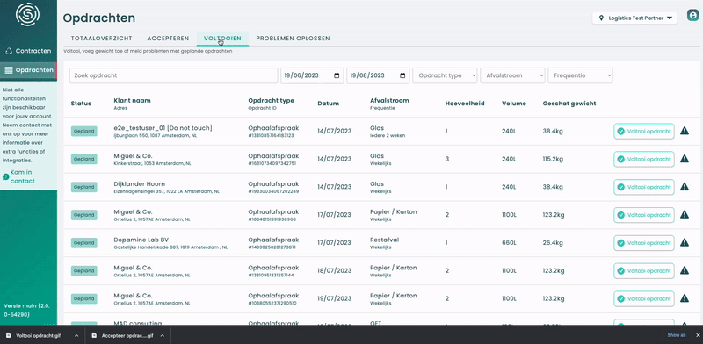Click the end date field 19/08/2023

(378, 75)
